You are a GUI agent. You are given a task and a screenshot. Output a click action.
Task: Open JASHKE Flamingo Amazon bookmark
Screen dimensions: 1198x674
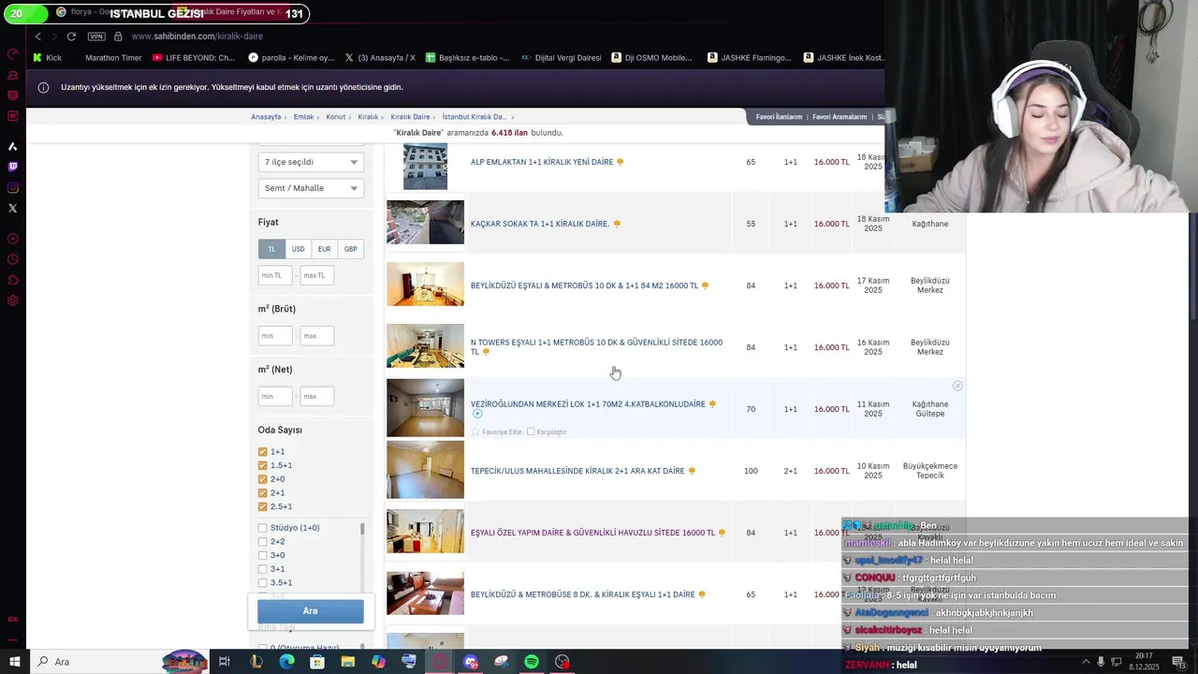(x=750, y=57)
